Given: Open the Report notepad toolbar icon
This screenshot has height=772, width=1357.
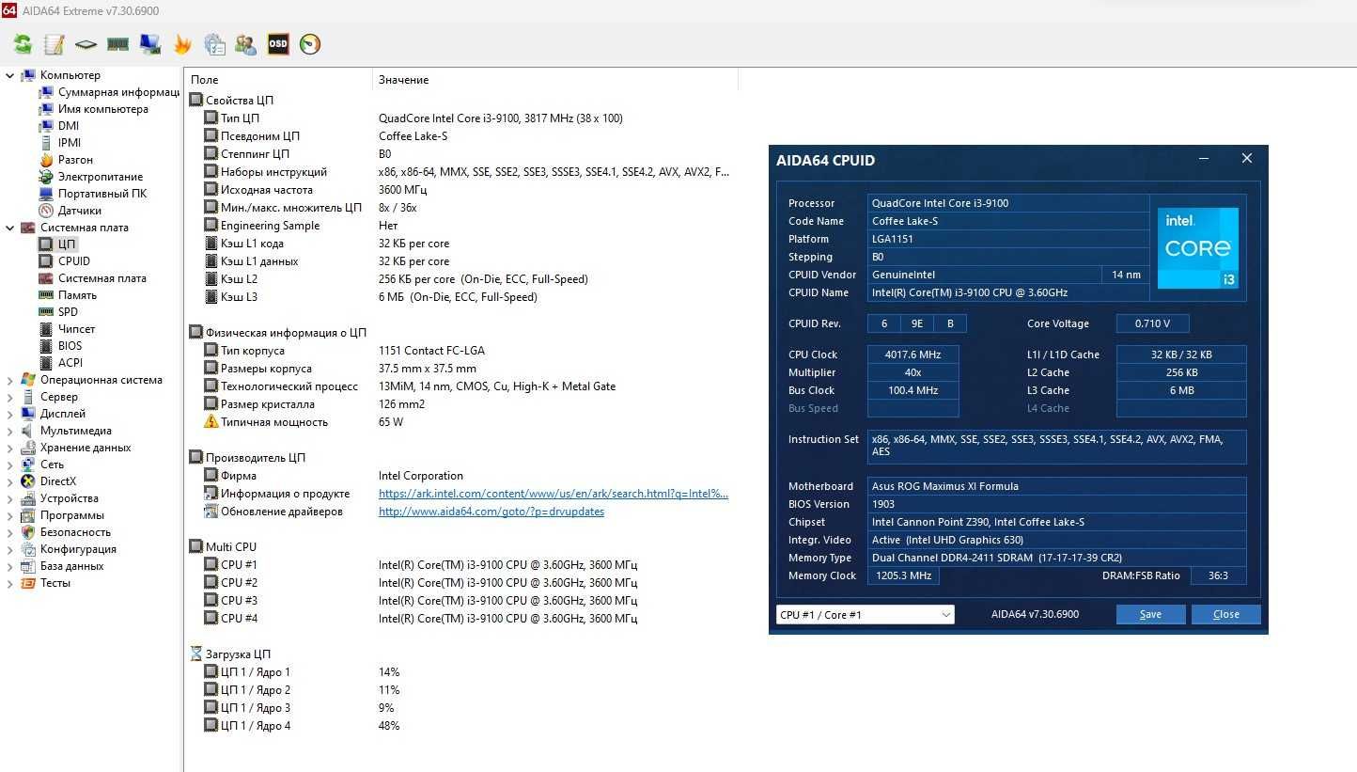Looking at the screenshot, I should pyautogui.click(x=55, y=44).
